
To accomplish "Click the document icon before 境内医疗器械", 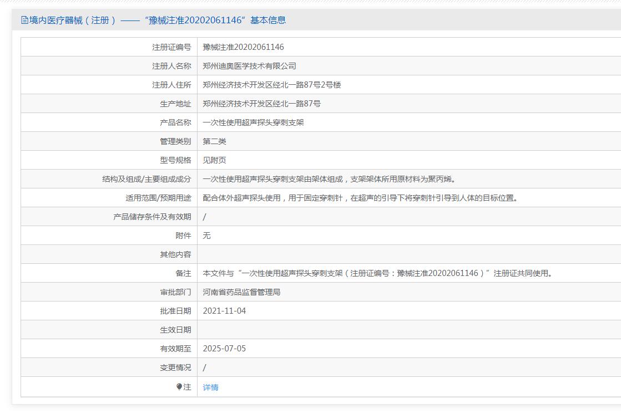I will coord(24,20).
